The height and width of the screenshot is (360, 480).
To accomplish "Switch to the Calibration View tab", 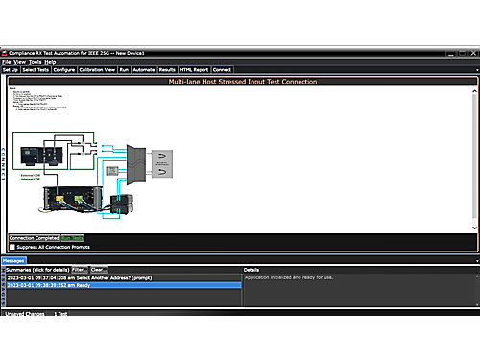I will coord(97,70).
